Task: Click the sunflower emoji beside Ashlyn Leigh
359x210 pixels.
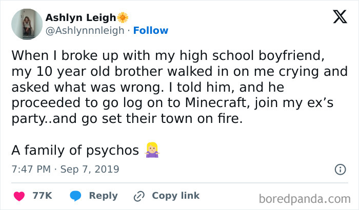Action: 123,17
